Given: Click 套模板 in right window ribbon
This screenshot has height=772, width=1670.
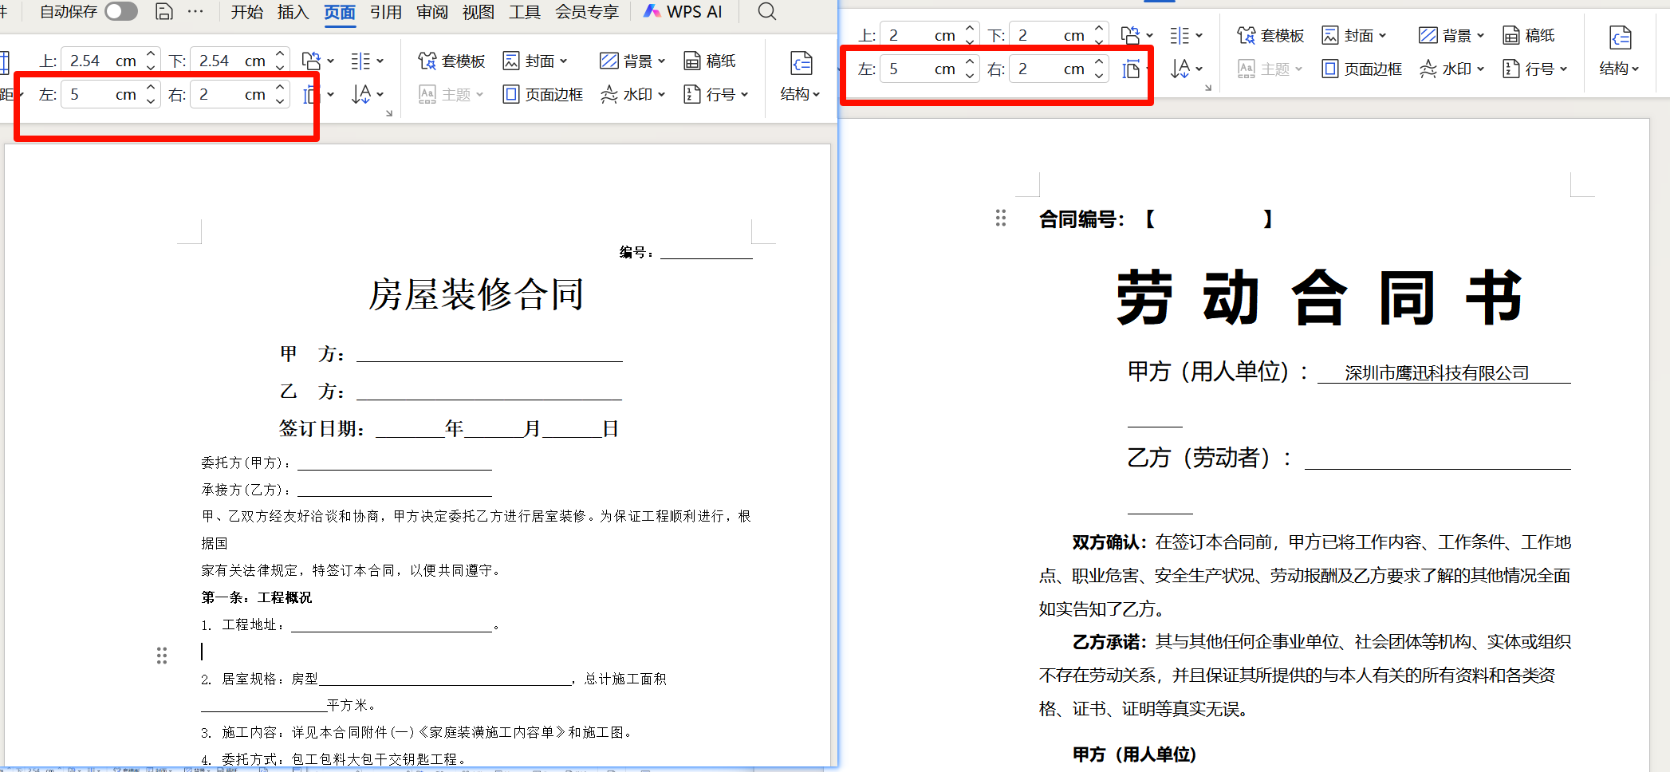Looking at the screenshot, I should coord(1270,35).
